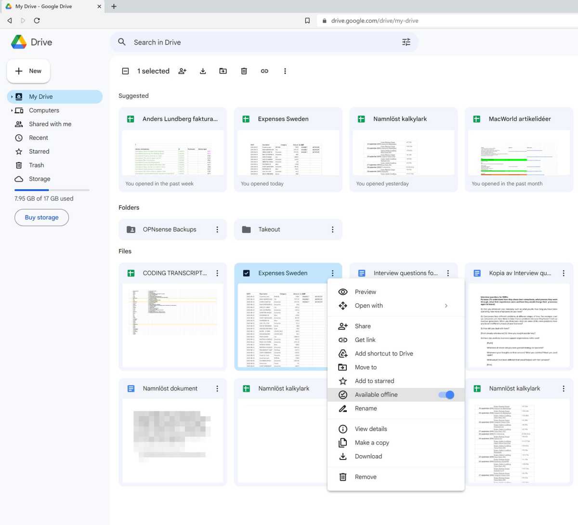This screenshot has width=578, height=525.
Task: Uncheck the Expenses Sweden file checkbox
Action: [246, 273]
